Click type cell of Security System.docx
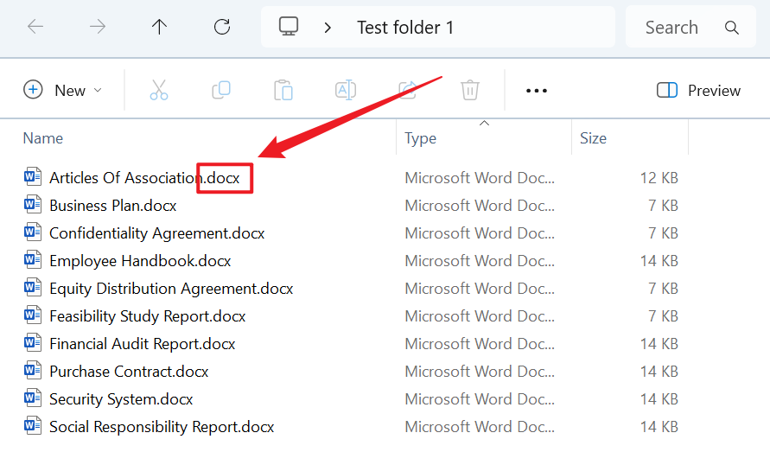Image resolution: width=770 pixels, height=452 pixels. tap(480, 399)
